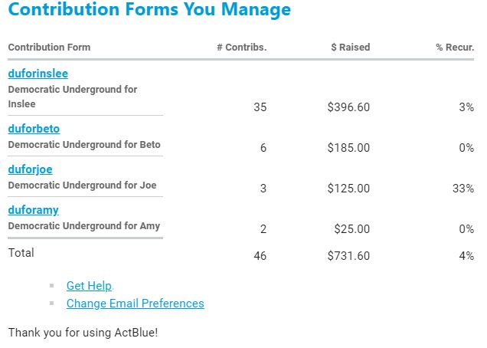Viewport: 487px width, 348px height.
Task: Click the $731.60 total raised amount
Action: [348, 255]
